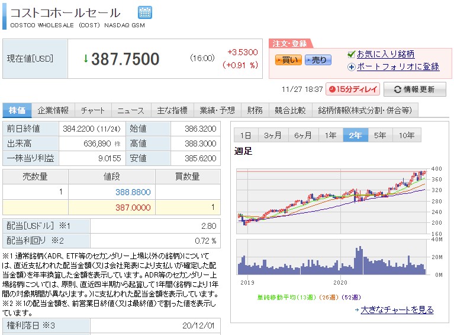This screenshot has height=335, width=454.
Task: Click the low price 385.6200
Action: tap(200, 158)
